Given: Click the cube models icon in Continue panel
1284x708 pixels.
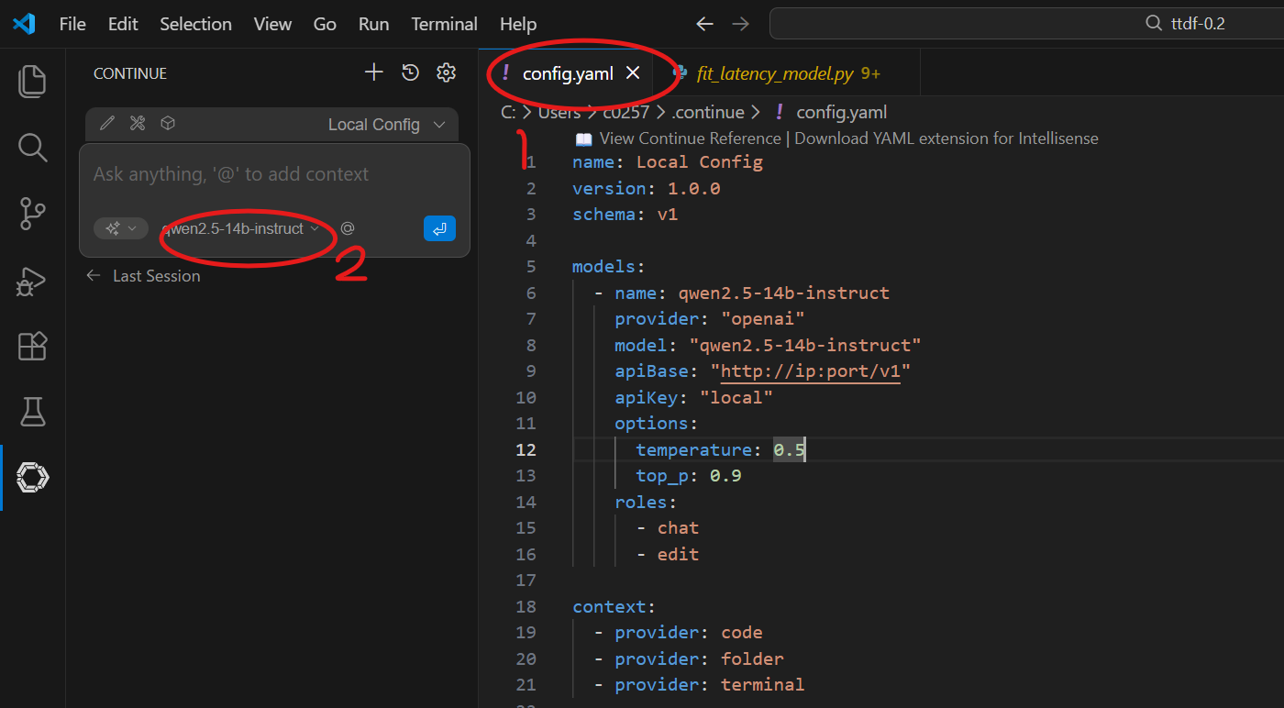Looking at the screenshot, I should point(168,123).
